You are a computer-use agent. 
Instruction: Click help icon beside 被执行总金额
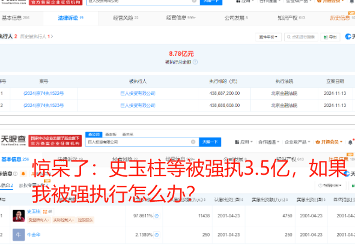pos(195,62)
